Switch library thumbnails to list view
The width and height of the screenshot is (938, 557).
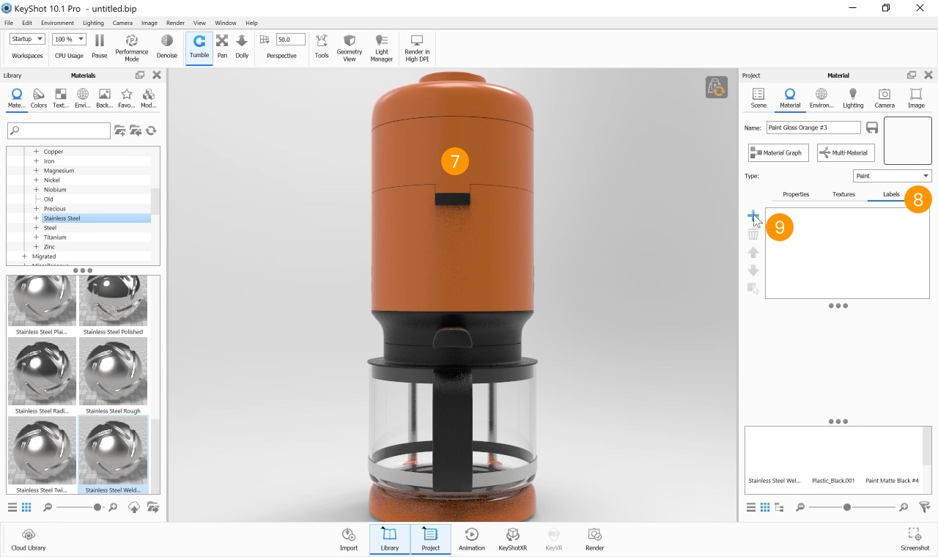[x=12, y=506]
